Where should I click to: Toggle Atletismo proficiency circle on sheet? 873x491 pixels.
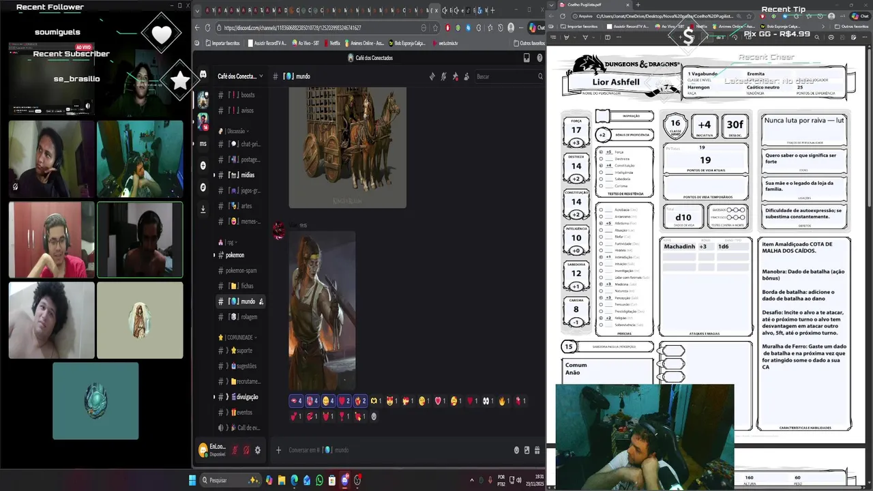[x=601, y=223]
